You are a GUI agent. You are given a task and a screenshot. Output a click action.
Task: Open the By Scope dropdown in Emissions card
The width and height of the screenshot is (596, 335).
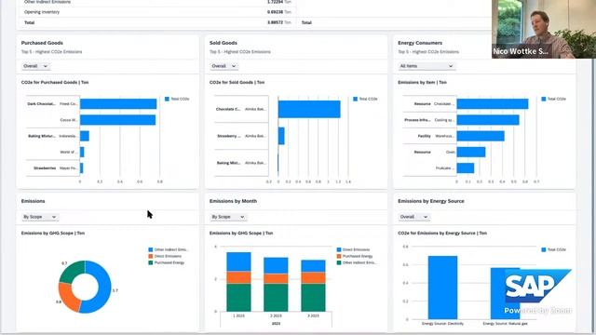tap(39, 217)
